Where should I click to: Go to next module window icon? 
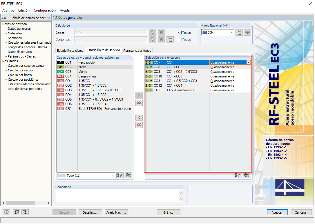(25, 212)
